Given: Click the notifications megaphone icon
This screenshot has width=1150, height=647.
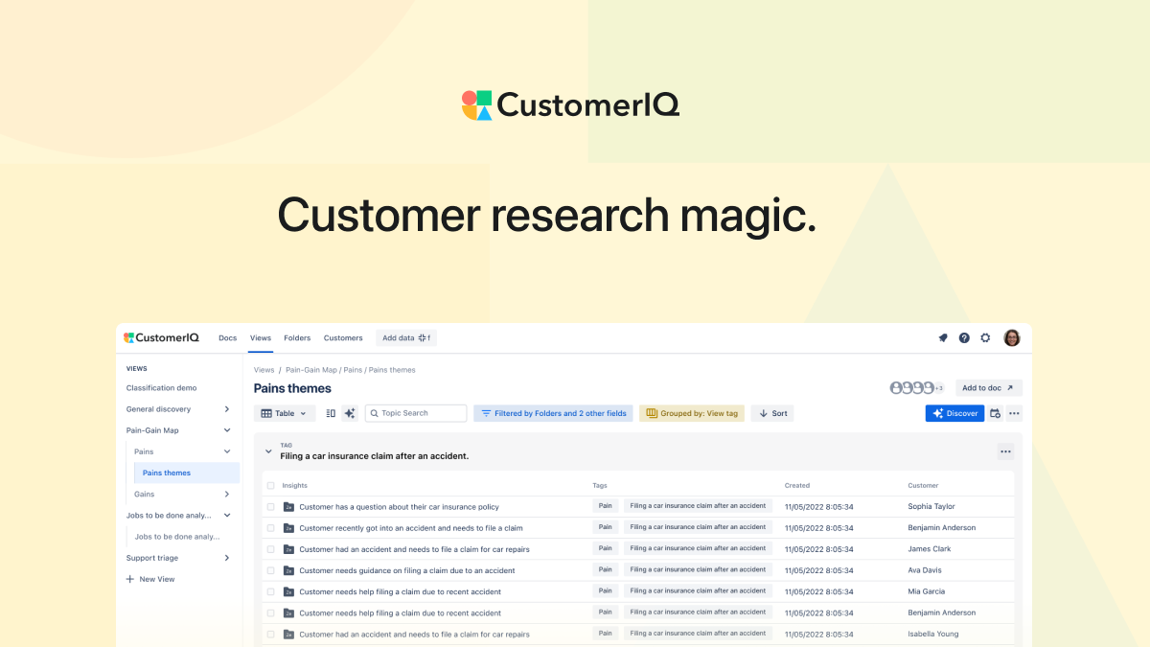Looking at the screenshot, I should tap(942, 337).
